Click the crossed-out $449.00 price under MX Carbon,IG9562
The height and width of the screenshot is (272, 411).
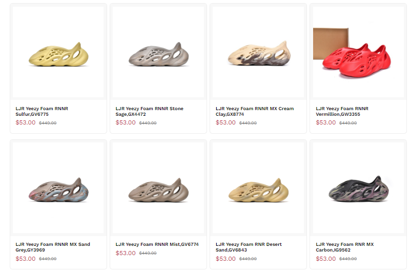[348, 259]
